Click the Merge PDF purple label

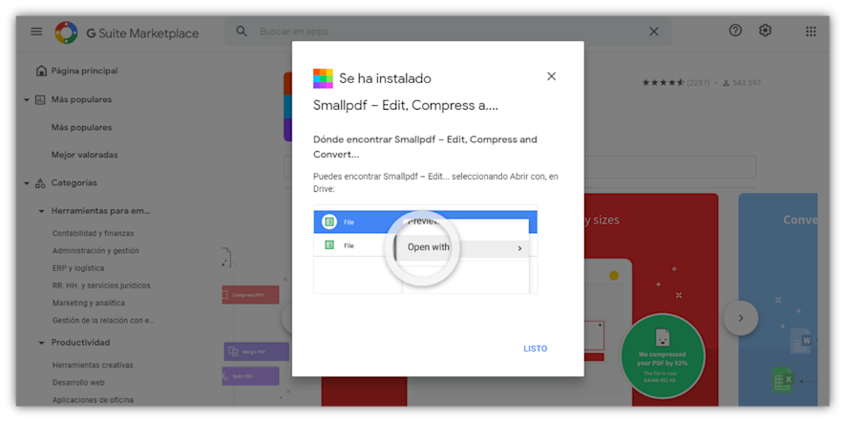(x=257, y=351)
